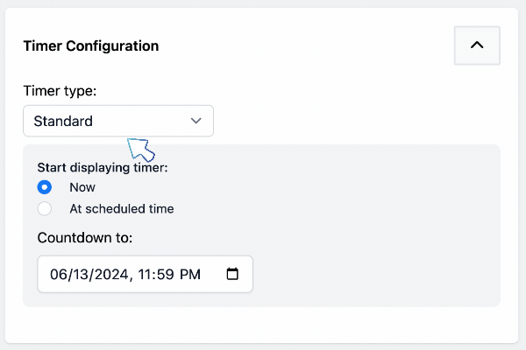Select the day 13 in the countdown date
This screenshot has height=350, width=526.
click(x=80, y=274)
